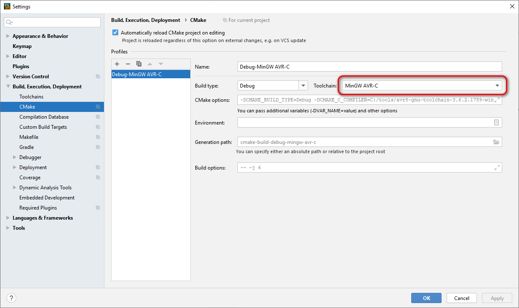This screenshot has height=308, width=519.
Task: Browse for Generation path folder
Action: tap(496, 142)
